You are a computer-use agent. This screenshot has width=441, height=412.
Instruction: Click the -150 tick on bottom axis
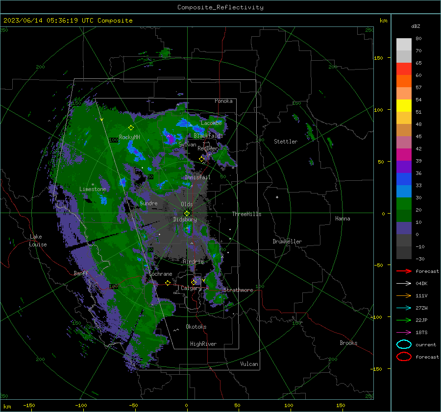29,405
